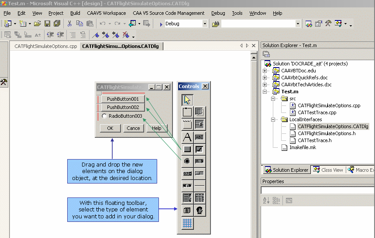Click the Save floppy disk icon
The image size is (375, 238).
[x=47, y=24]
